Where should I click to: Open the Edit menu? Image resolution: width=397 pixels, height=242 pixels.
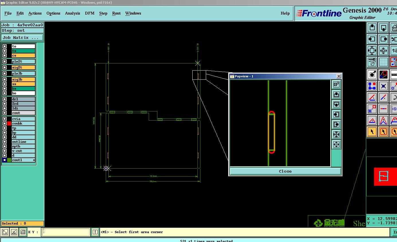[x=20, y=13]
